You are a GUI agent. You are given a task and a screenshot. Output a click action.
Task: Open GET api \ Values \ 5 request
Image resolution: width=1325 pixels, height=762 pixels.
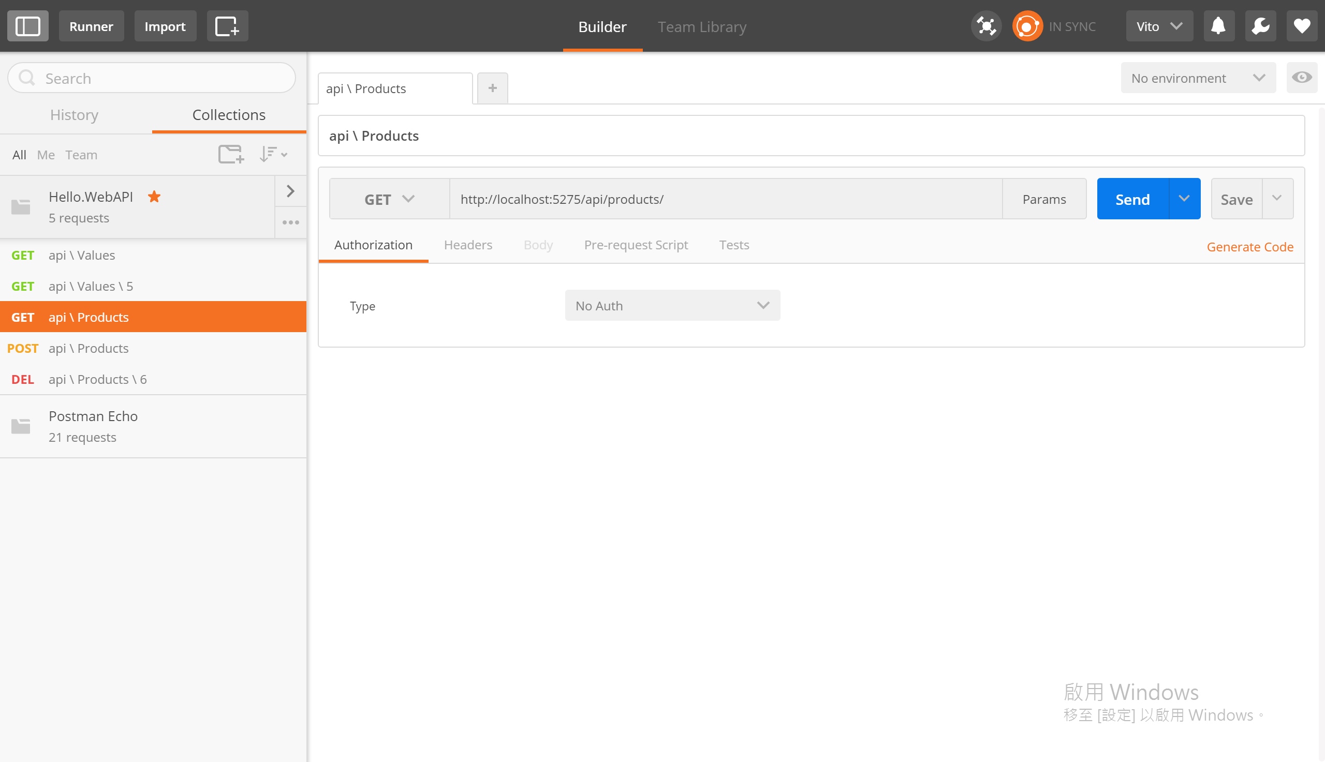pyautogui.click(x=153, y=286)
